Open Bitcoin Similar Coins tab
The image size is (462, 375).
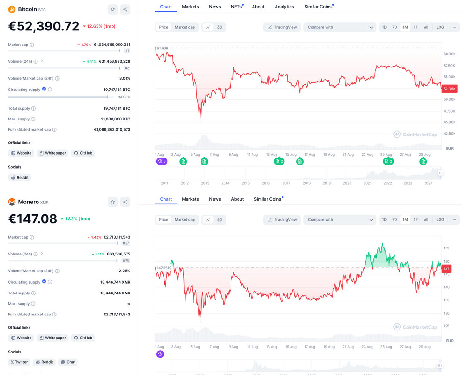(x=318, y=7)
